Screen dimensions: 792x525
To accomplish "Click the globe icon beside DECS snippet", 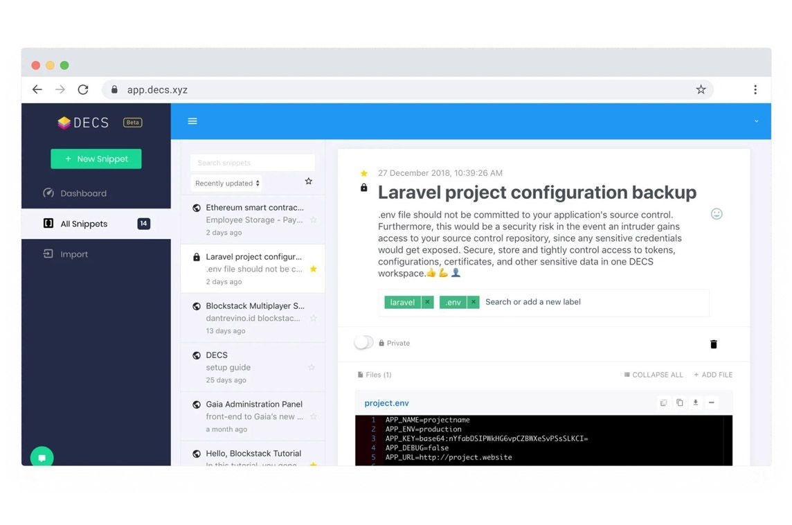I will 197,355.
